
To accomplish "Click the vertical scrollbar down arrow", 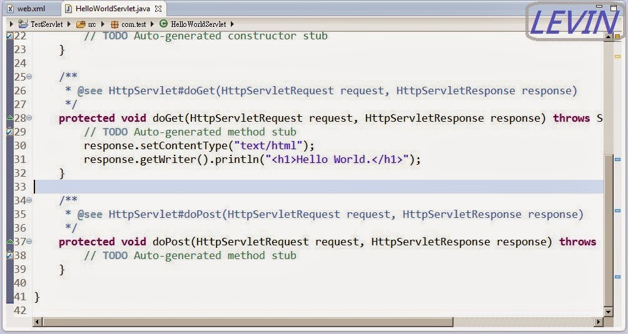I will point(608,312).
